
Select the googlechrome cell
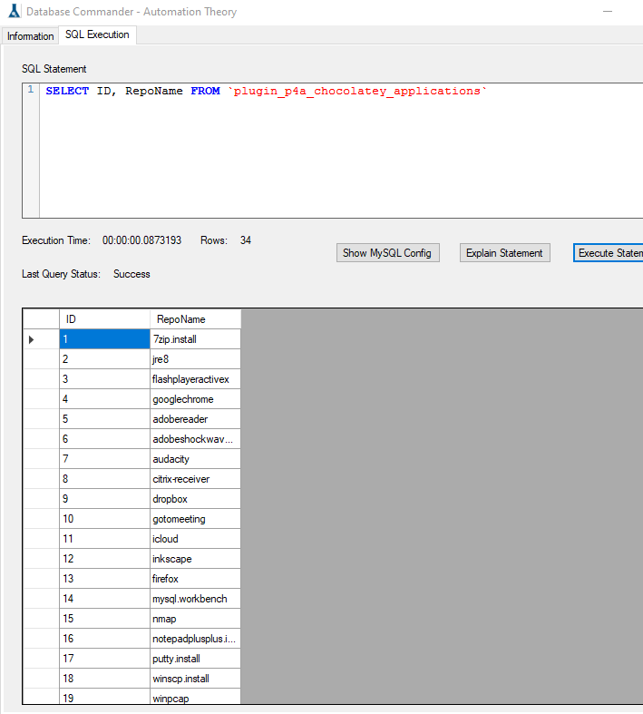195,399
